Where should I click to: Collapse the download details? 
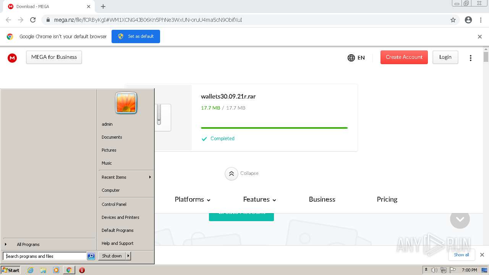point(242,173)
